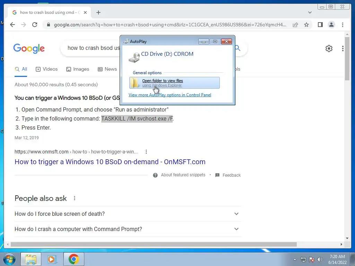Open Windows Media Player from taskbar
355x266 pixels.
tap(52, 259)
